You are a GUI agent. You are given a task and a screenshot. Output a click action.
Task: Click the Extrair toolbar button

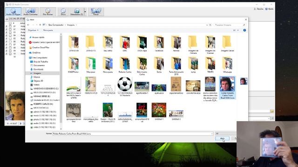(96, 12)
